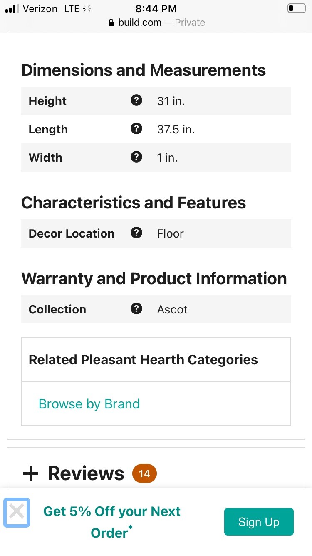Tap the Collection question mark icon
312x556 pixels.
point(136,309)
